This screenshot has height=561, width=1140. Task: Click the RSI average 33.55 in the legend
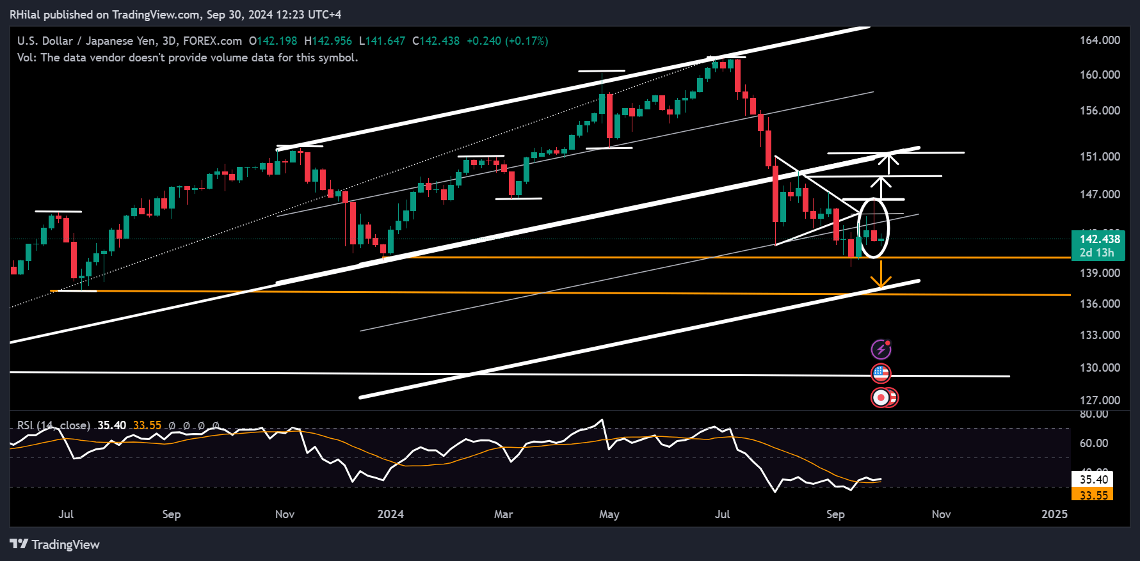147,425
